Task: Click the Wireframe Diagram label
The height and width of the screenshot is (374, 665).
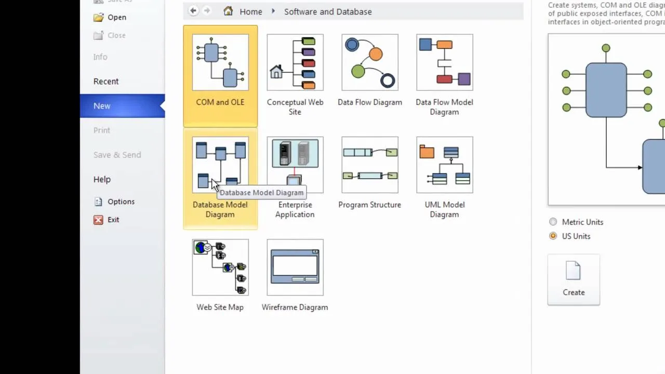Action: point(295,308)
